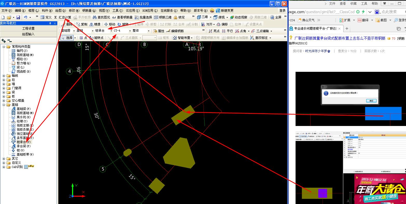Image resolution: width=406 pixels, height=204 pixels.
Task: Open the 定义 definition tool
Action: (46, 17)
